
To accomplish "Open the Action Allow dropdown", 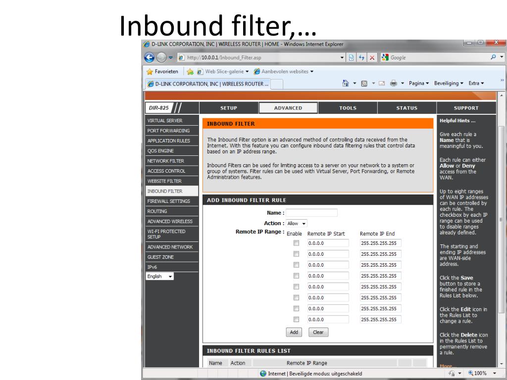I will click(297, 223).
